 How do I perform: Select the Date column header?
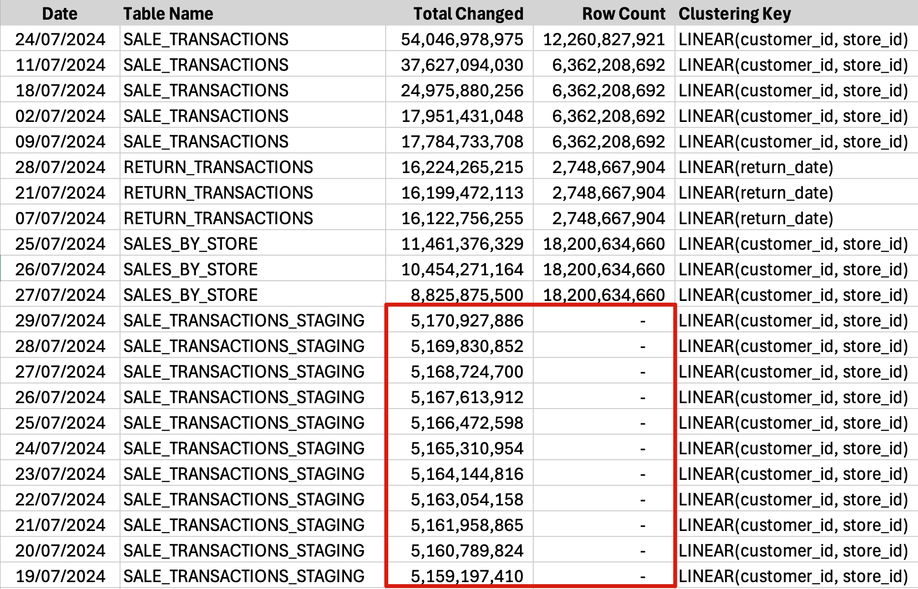[60, 13]
